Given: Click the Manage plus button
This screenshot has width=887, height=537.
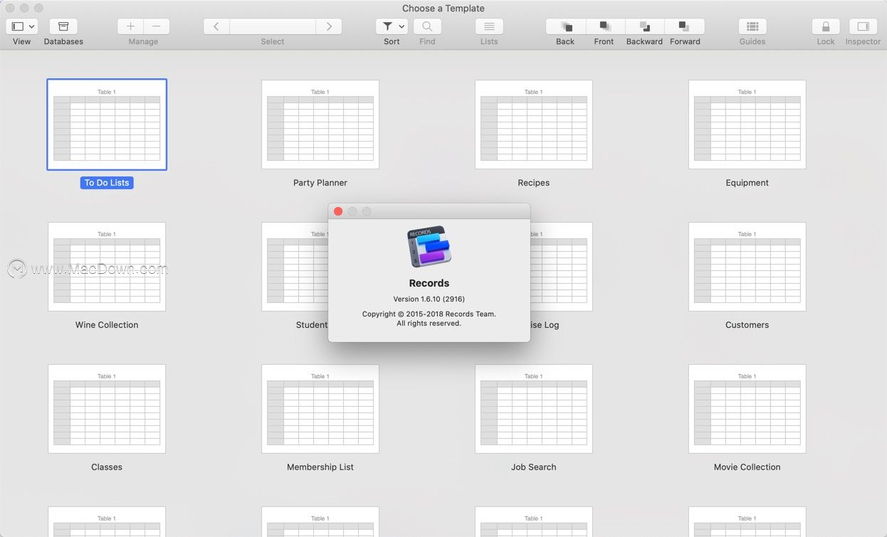Looking at the screenshot, I should [x=130, y=26].
